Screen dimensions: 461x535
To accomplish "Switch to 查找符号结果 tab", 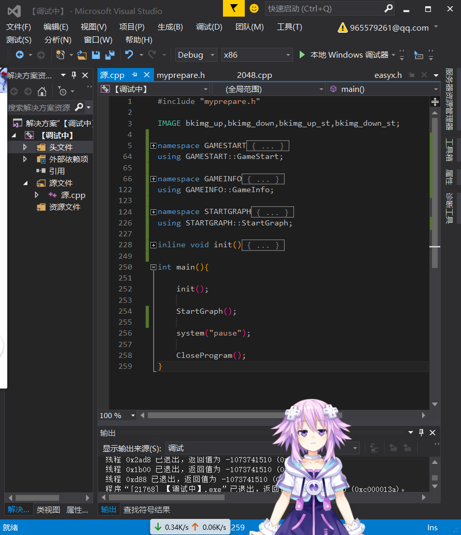I will (147, 510).
